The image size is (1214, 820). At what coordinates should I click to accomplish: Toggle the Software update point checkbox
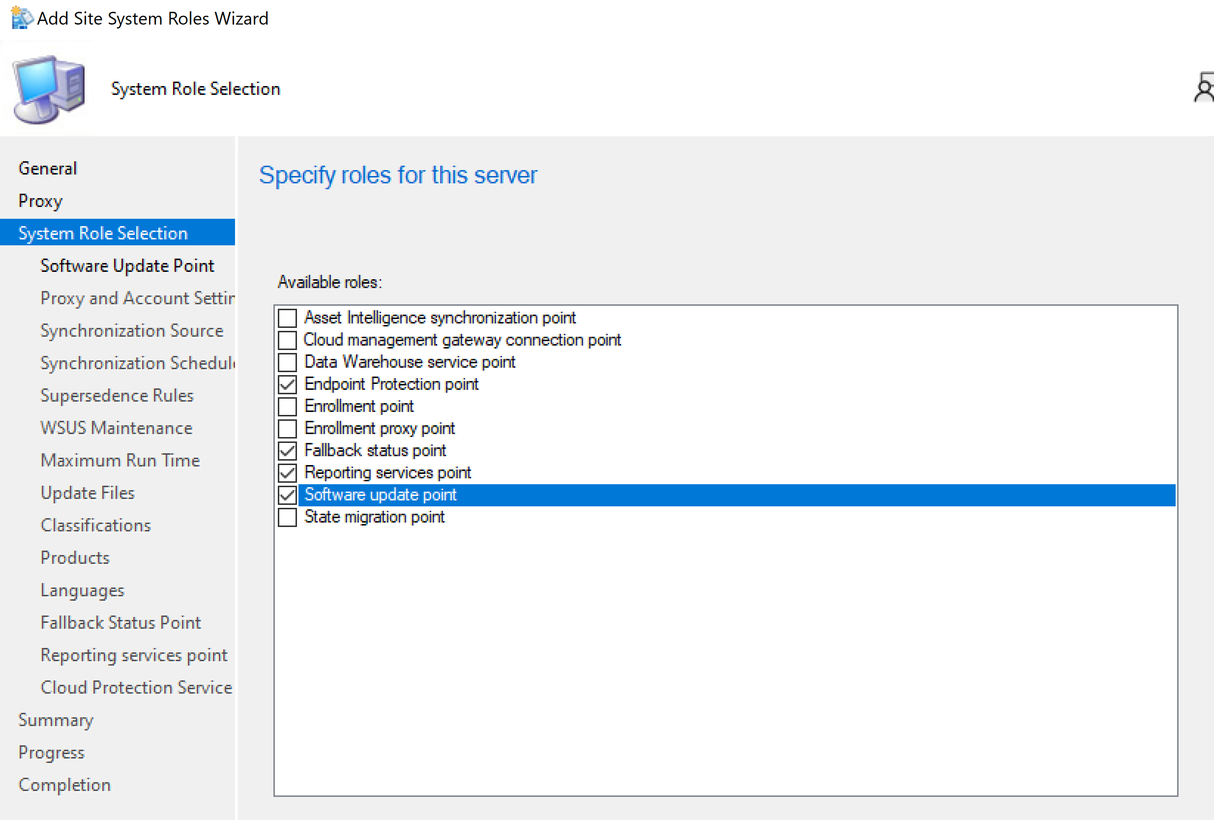287,495
